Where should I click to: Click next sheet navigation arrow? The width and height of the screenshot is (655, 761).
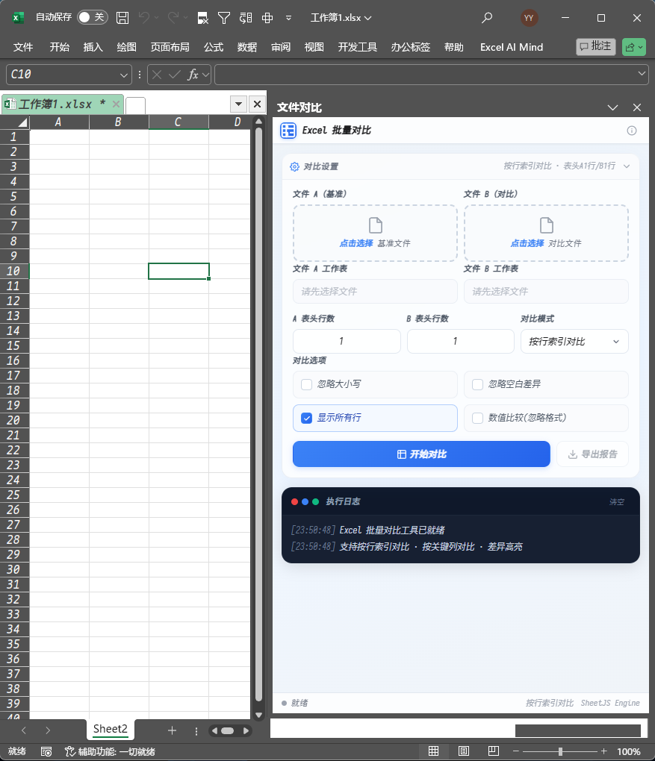48,730
